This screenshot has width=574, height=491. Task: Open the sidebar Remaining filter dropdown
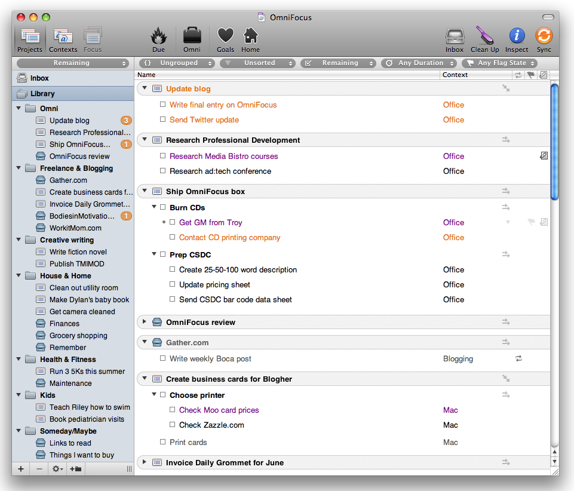click(x=73, y=63)
